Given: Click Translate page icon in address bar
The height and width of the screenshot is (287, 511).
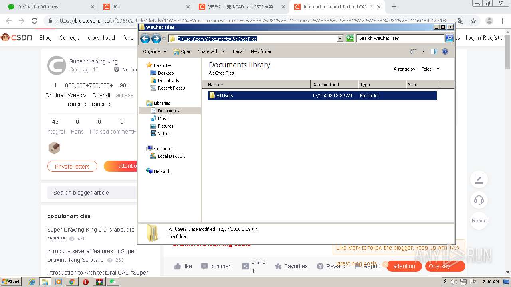Looking at the screenshot, I should point(460,21).
